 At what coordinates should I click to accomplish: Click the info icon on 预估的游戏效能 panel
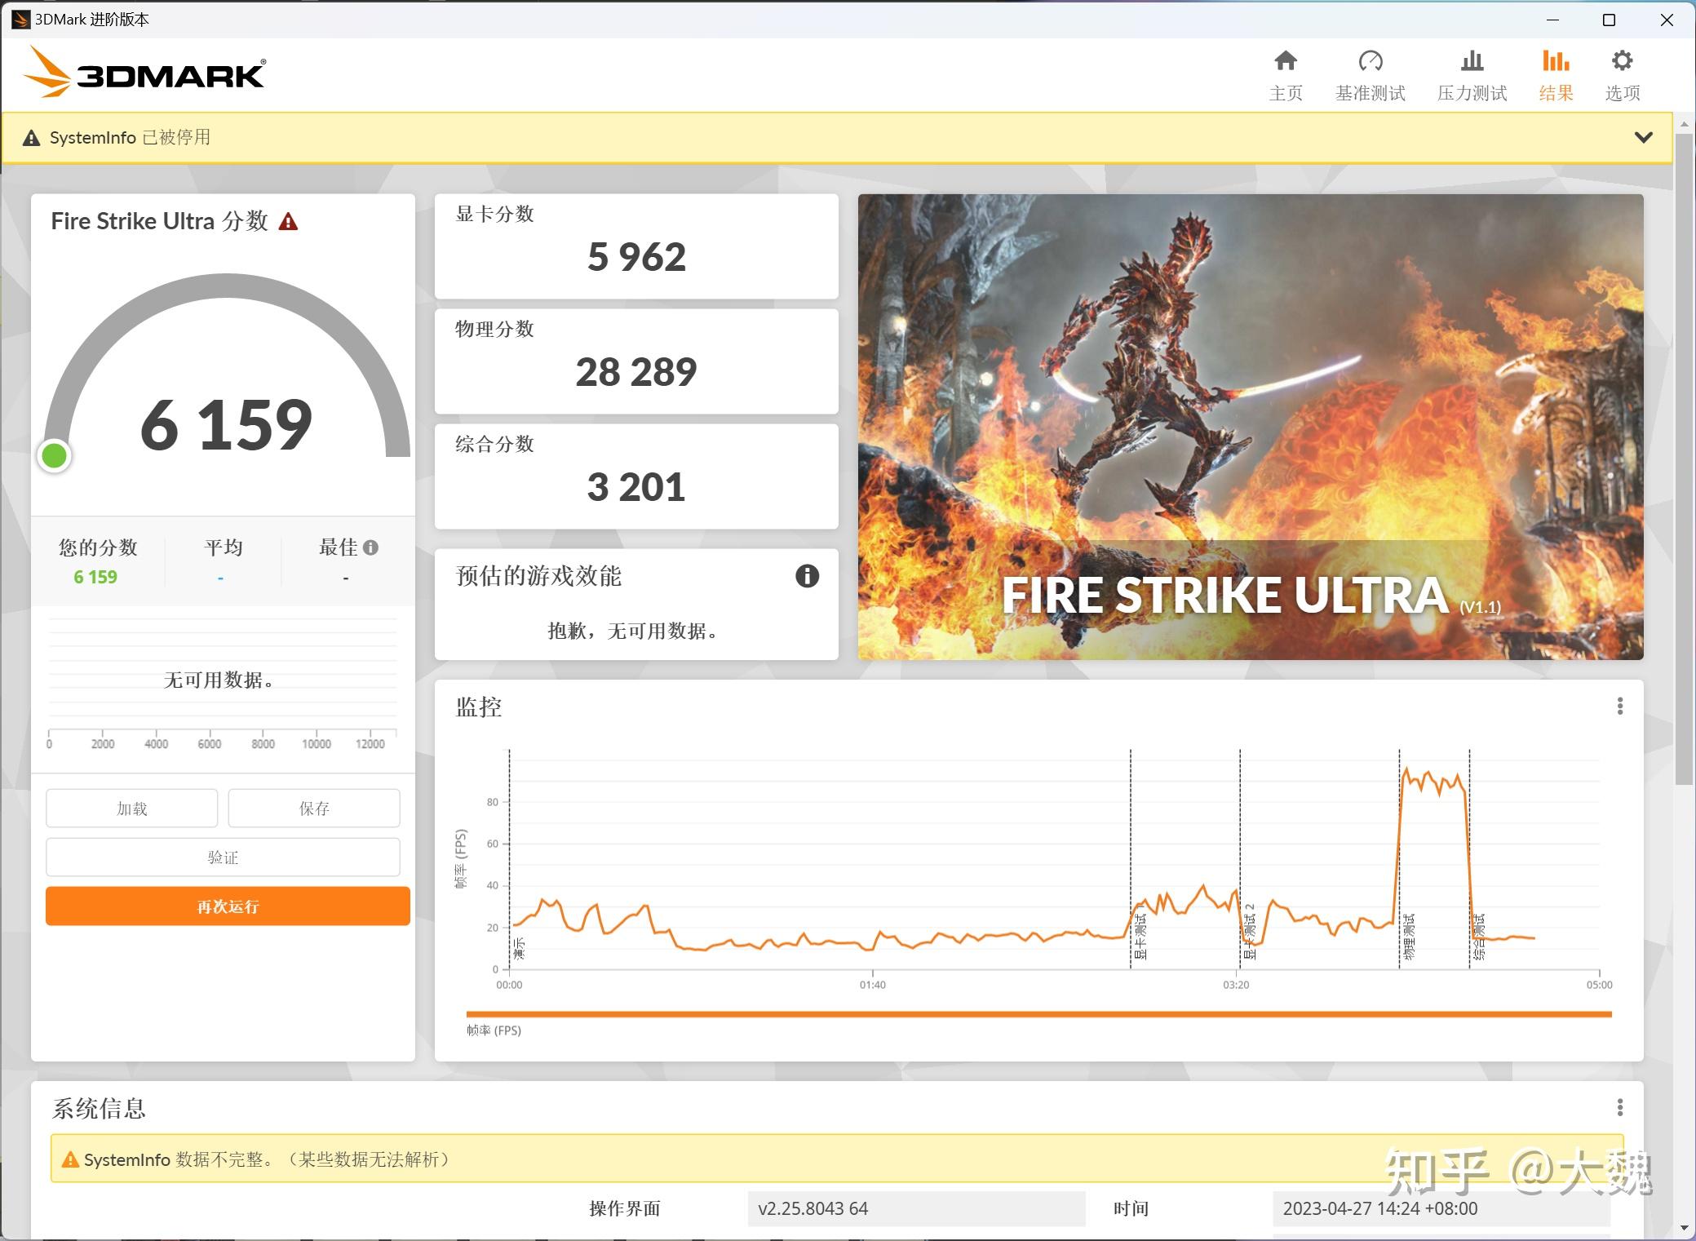(808, 577)
